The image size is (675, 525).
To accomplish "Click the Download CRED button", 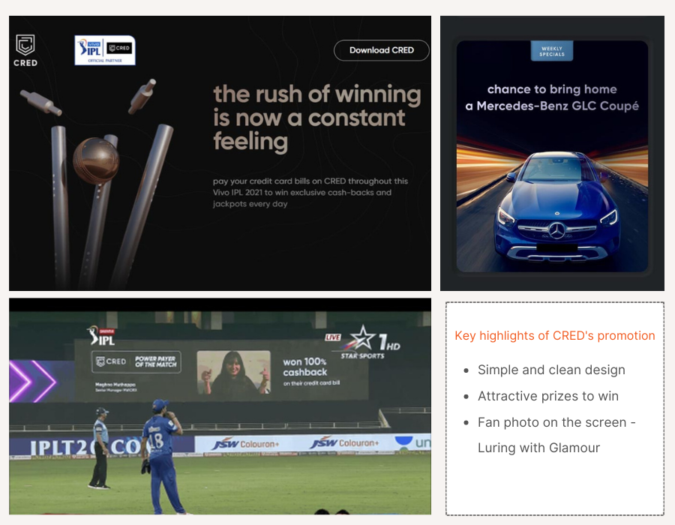I will coord(382,50).
